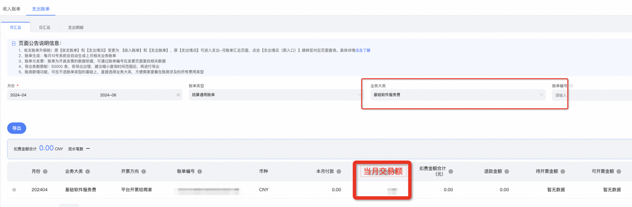The height and width of the screenshot is (207, 632).
Task: Click info icon next to 业务大类 column header
Action: point(88,171)
